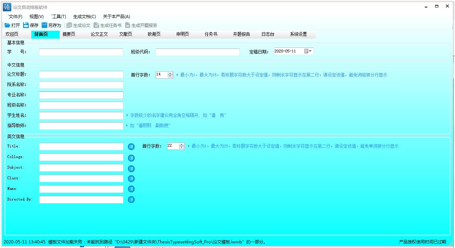This screenshot has width=455, height=248.
Task: Click the 生成任务书 toolbar icon
Action: (96, 25)
